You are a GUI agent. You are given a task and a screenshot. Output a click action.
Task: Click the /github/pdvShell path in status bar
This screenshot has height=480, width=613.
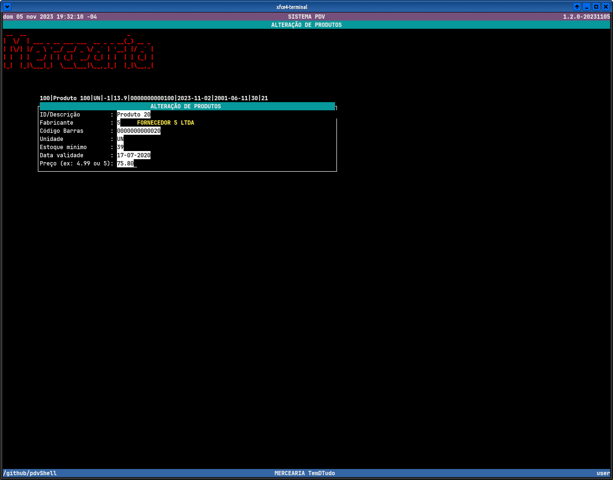(x=30, y=473)
